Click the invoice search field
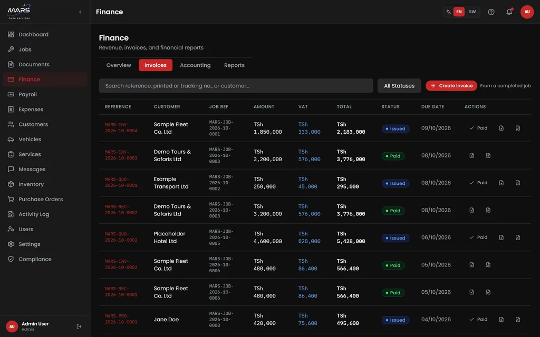540x337 pixels. click(x=236, y=86)
